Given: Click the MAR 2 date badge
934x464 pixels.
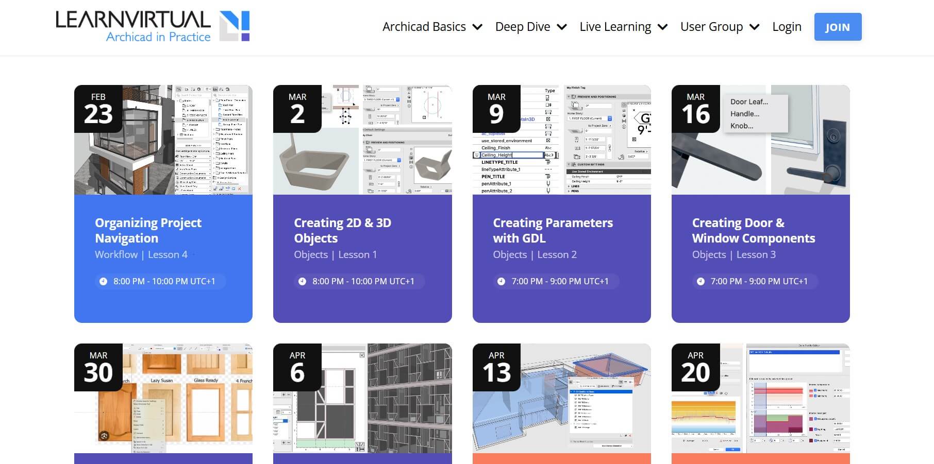Looking at the screenshot, I should [x=297, y=109].
